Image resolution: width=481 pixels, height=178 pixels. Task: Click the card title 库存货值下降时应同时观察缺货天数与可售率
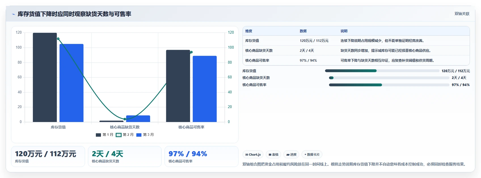[74, 14]
